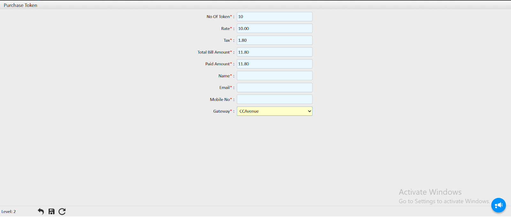Click the Total Bill Amount label
The image size is (511, 217).
pyautogui.click(x=213, y=52)
